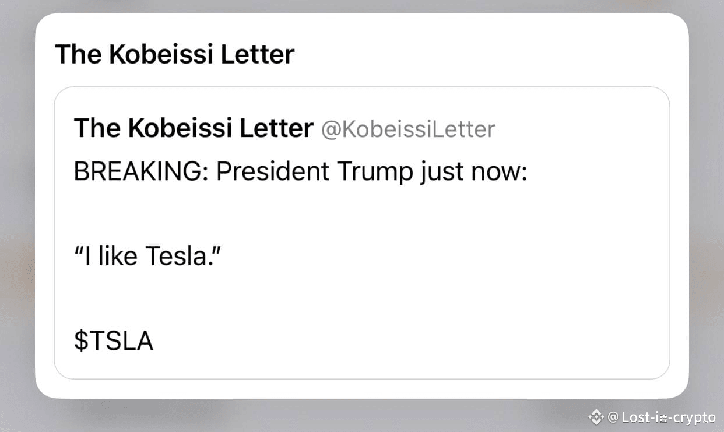Image resolution: width=724 pixels, height=432 pixels.
Task: Click bold Kobeissi Letter author name in tweet
Action: click(x=194, y=128)
